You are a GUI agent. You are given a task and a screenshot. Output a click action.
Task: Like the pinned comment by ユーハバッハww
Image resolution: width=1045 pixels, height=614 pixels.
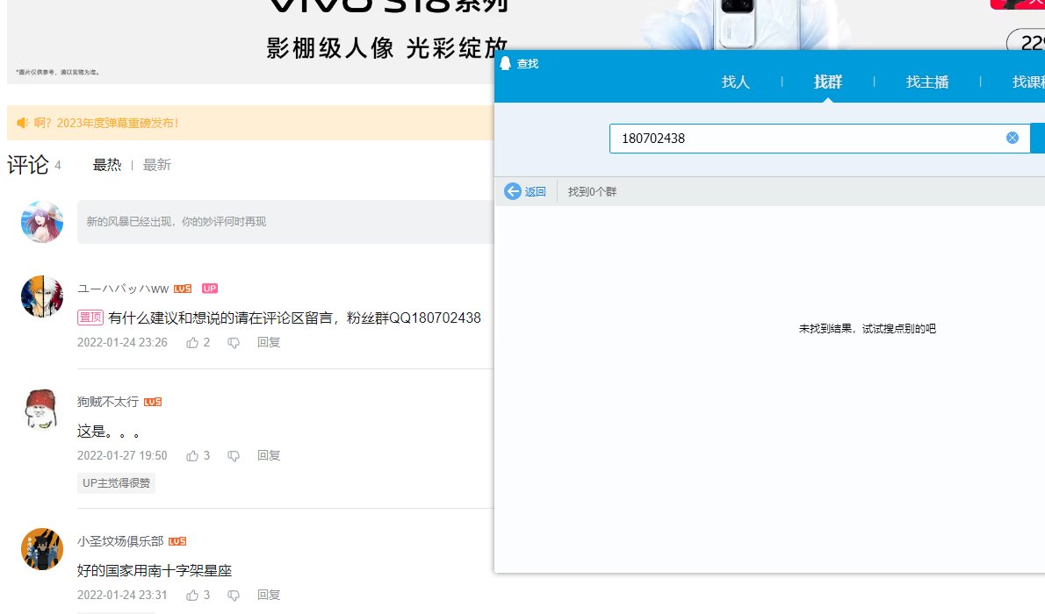coord(192,342)
